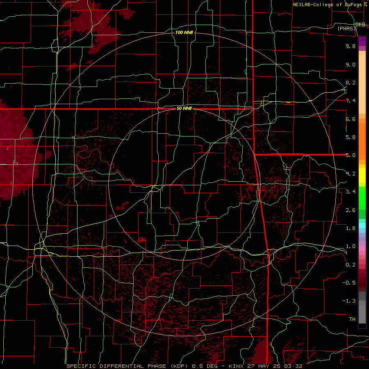This screenshot has height=369, width=369.
Task: Click the 5.8 value on the color scale
Action: click(x=351, y=137)
